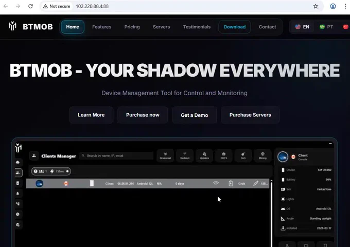The height and width of the screenshot is (247, 350).
Task: Click the Get a Demo button
Action: (x=194, y=115)
